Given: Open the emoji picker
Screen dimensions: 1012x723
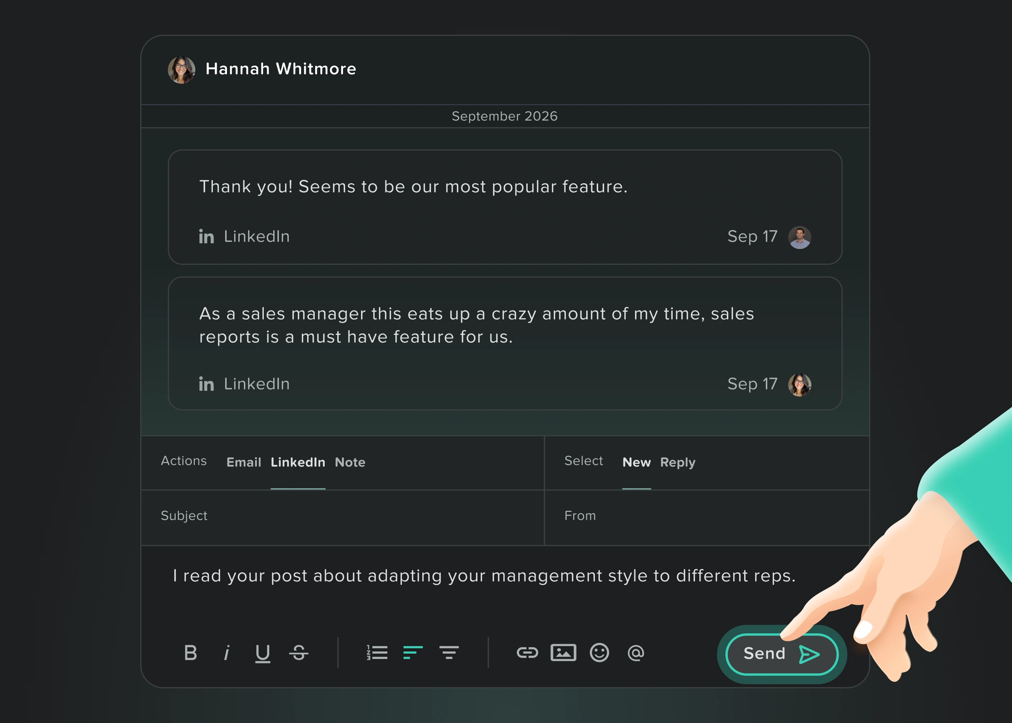Looking at the screenshot, I should pyautogui.click(x=600, y=653).
